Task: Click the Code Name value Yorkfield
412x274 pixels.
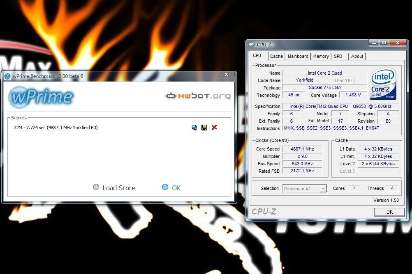Action: [304, 80]
